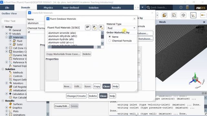Click the Cell Registers icon in tree
207x116 pixels.
pyautogui.click(x=11, y=87)
